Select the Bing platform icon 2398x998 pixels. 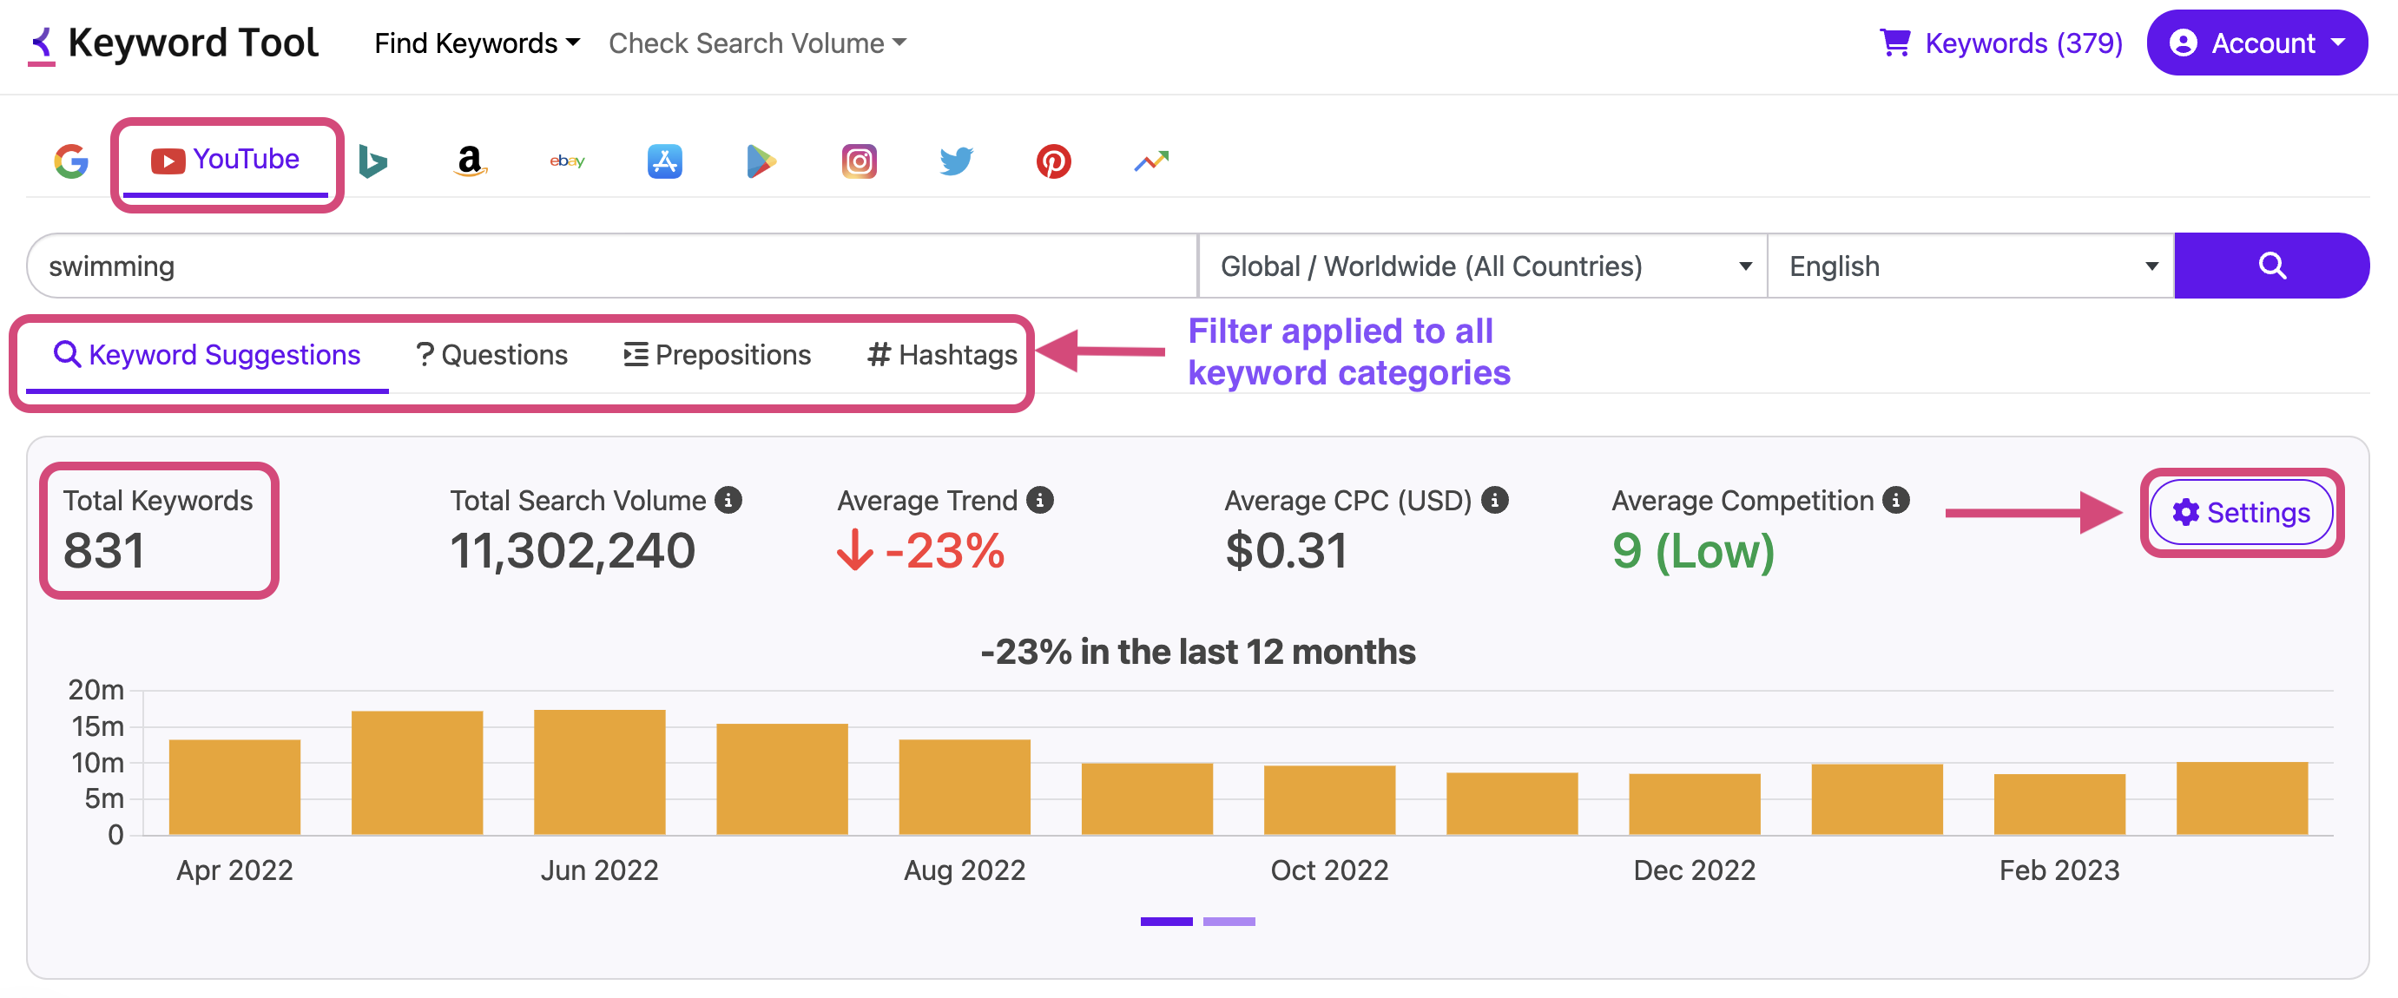click(372, 161)
